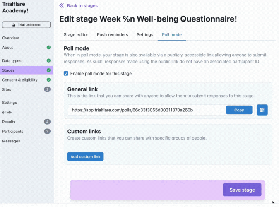Open the stage Settings tab
279x207 pixels.
(145, 35)
